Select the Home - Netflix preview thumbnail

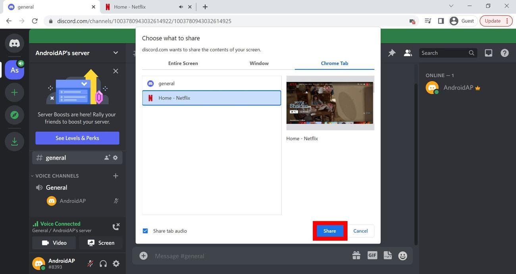[330, 103]
